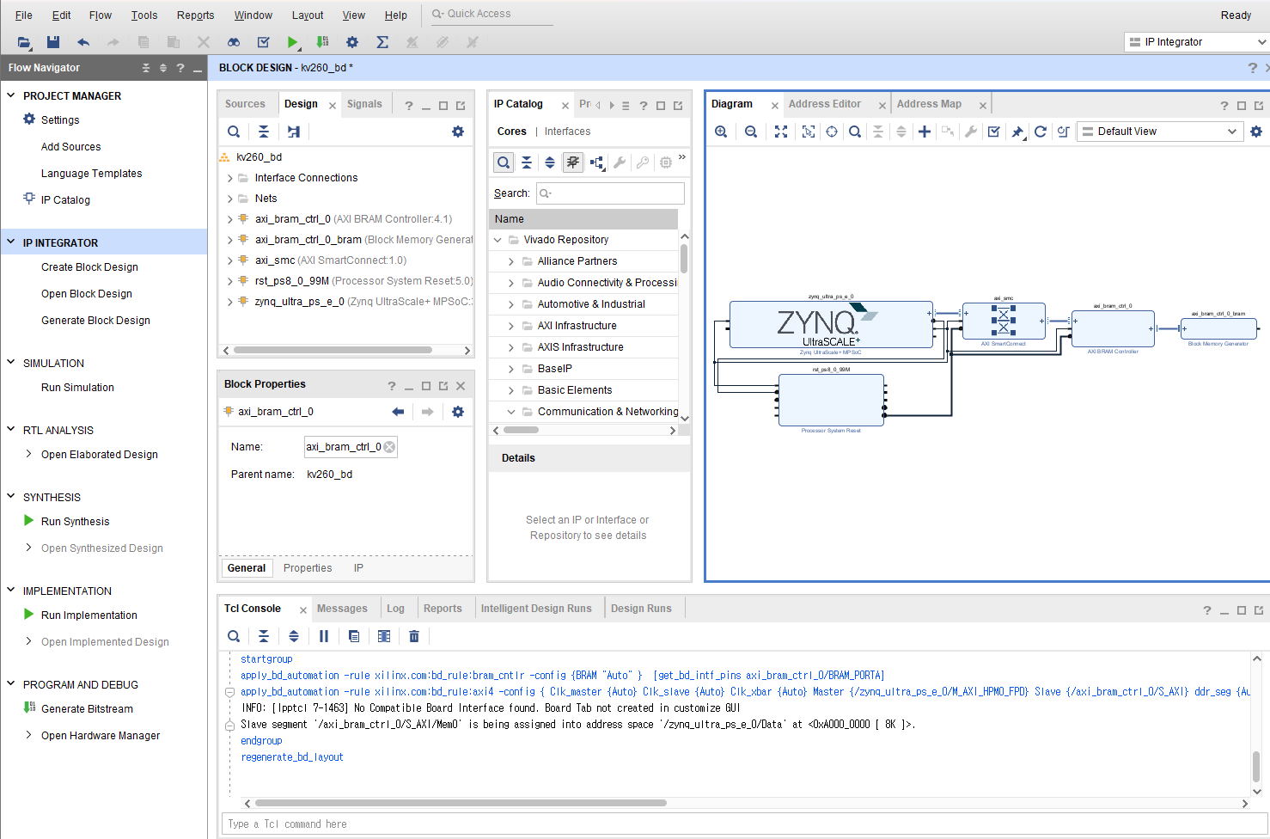The width and height of the screenshot is (1270, 839).
Task: Collapse the Communication & Networking category
Action: [511, 412]
